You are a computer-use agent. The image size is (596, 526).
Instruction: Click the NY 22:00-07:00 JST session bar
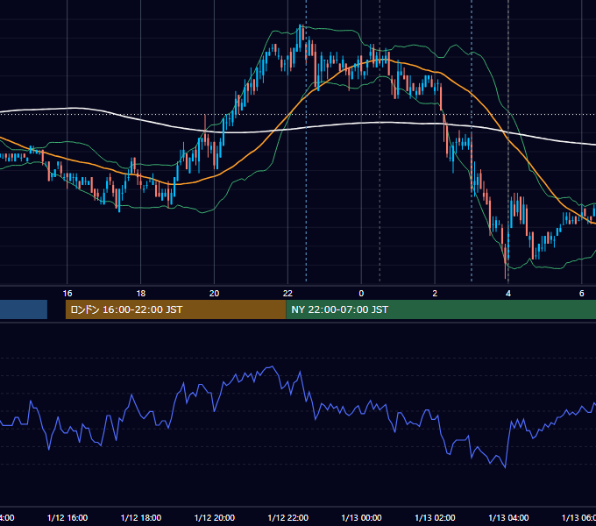[x=441, y=309]
